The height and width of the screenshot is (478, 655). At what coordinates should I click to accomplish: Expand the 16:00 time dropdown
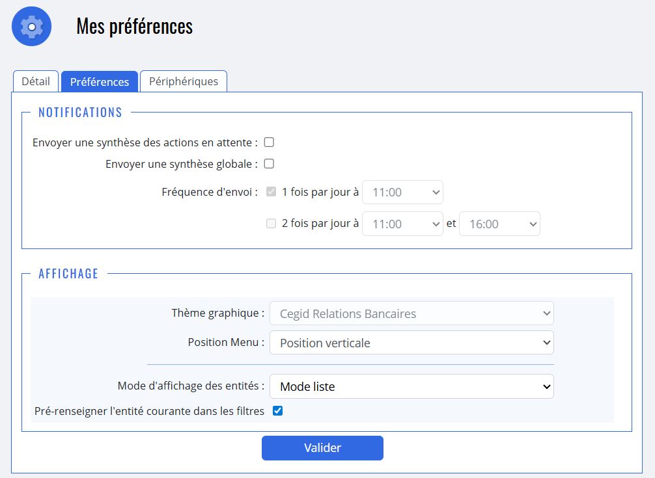coord(499,224)
